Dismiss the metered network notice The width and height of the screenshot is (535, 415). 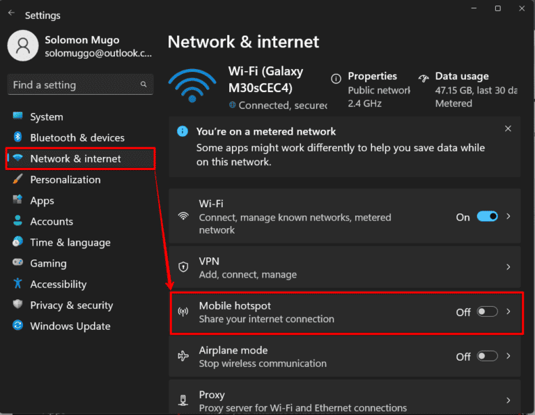point(508,129)
